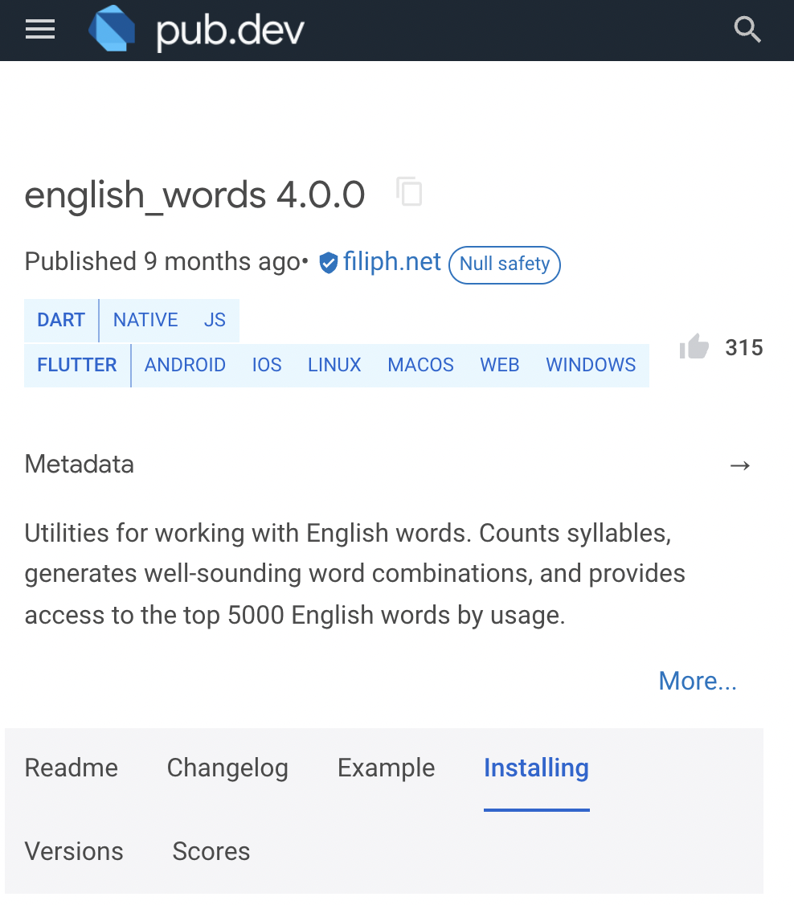Go to pub.dev home via site title
This screenshot has width=794, height=905.
tap(230, 30)
